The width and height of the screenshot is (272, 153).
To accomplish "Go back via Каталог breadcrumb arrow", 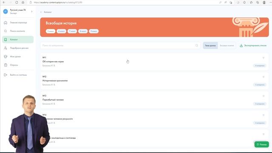I will coord(41,12).
